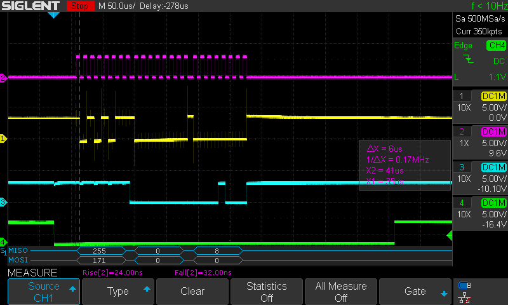
Task: Click the 1/ΔX = 0.17MHz cursor readout
Action: (398, 159)
